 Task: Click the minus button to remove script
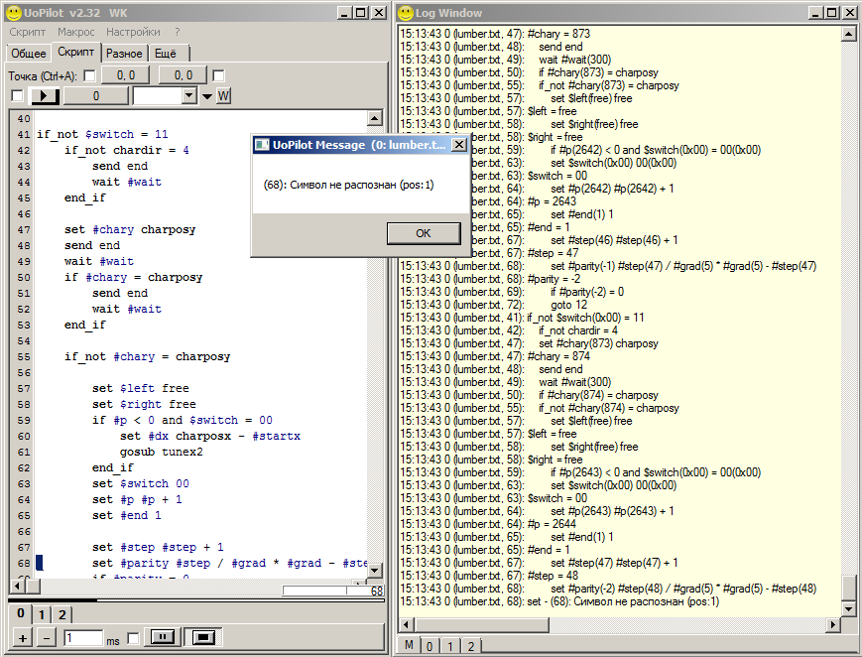[x=47, y=638]
